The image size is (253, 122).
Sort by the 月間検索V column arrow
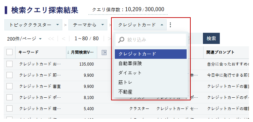pos(68,52)
